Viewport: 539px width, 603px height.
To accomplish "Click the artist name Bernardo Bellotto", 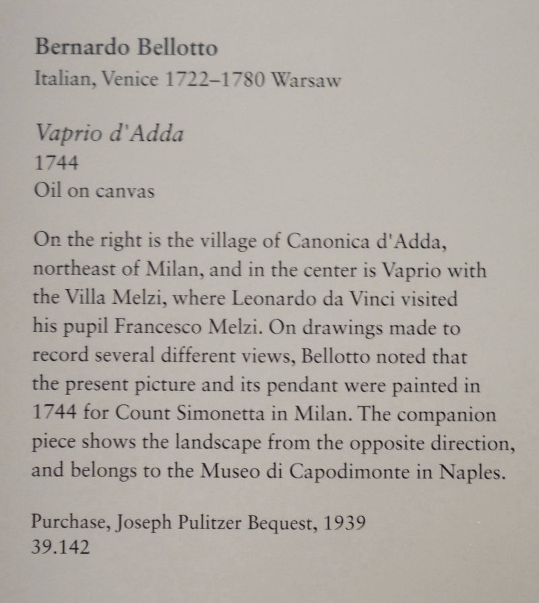I will click(x=126, y=47).
